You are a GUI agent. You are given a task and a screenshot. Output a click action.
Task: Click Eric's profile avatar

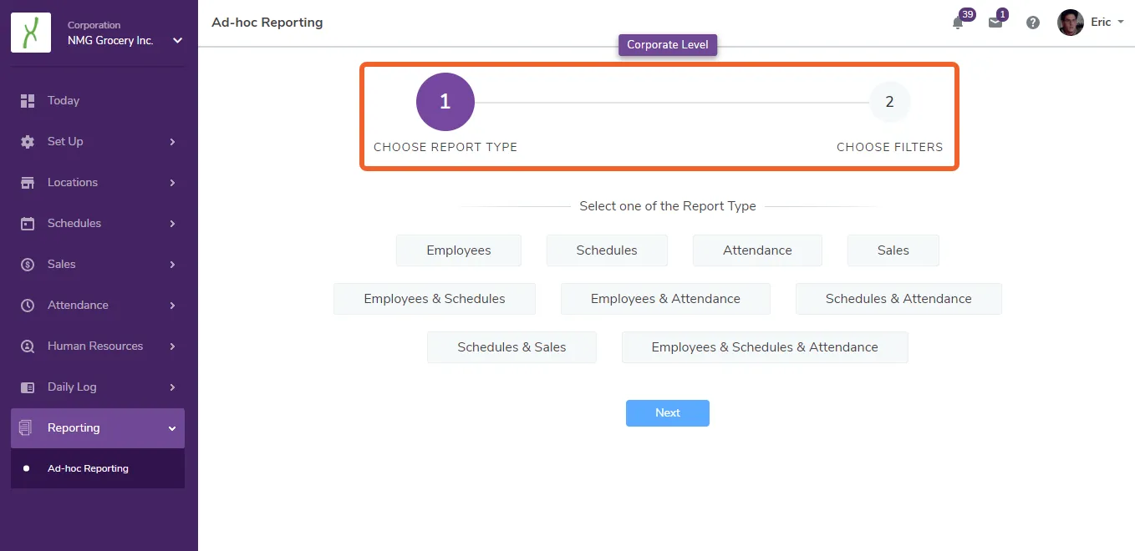coord(1071,23)
